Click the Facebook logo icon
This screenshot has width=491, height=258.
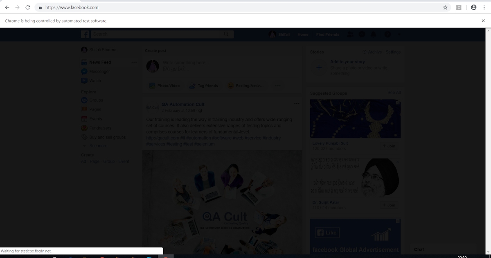pos(85,34)
